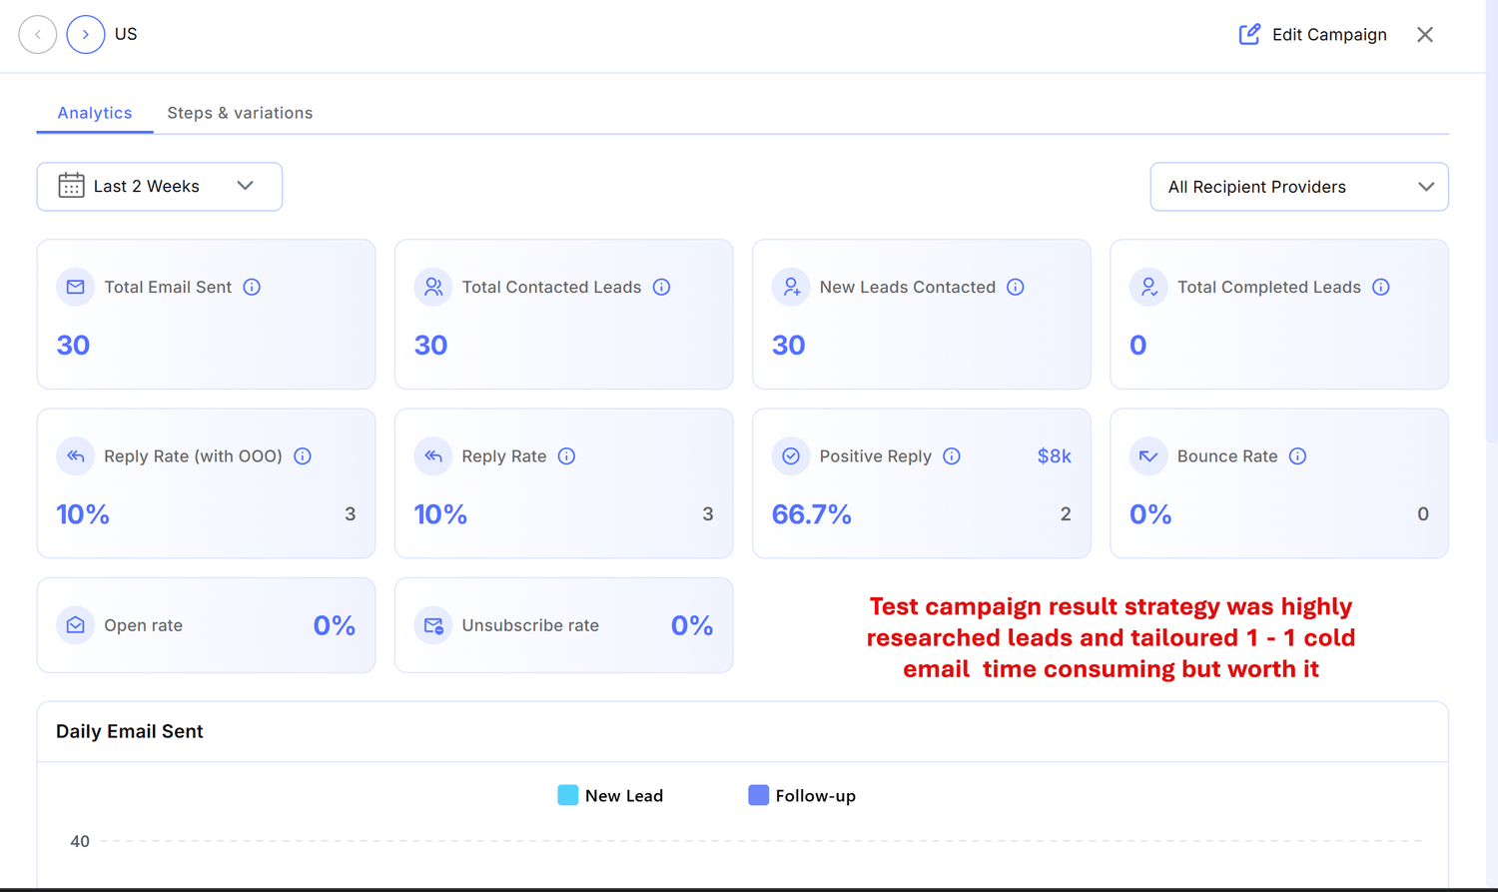The image size is (1498, 892).
Task: Click info icon next to Positive Reply
Action: (952, 456)
